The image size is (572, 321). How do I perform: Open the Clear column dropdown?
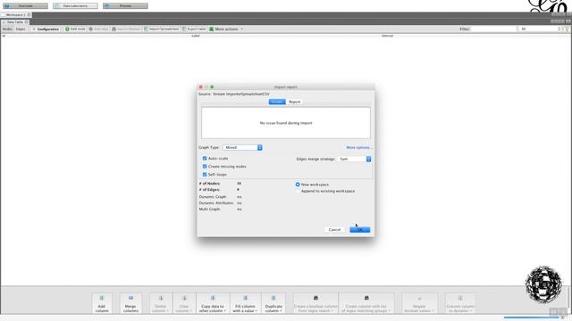tap(184, 303)
